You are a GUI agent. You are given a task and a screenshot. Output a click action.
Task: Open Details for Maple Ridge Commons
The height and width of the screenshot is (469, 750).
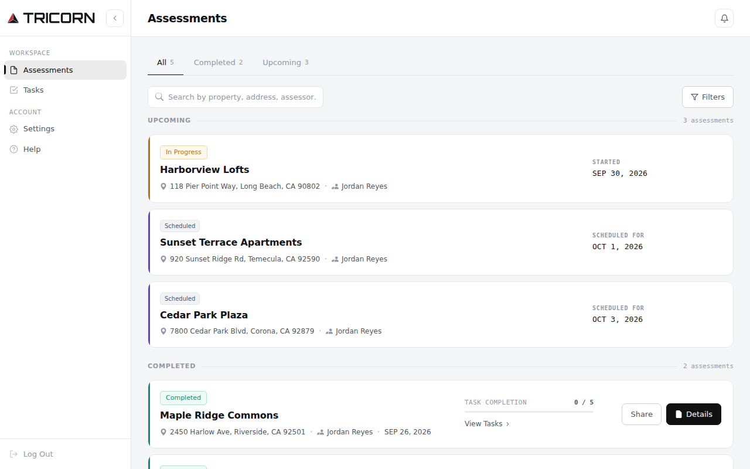point(694,414)
